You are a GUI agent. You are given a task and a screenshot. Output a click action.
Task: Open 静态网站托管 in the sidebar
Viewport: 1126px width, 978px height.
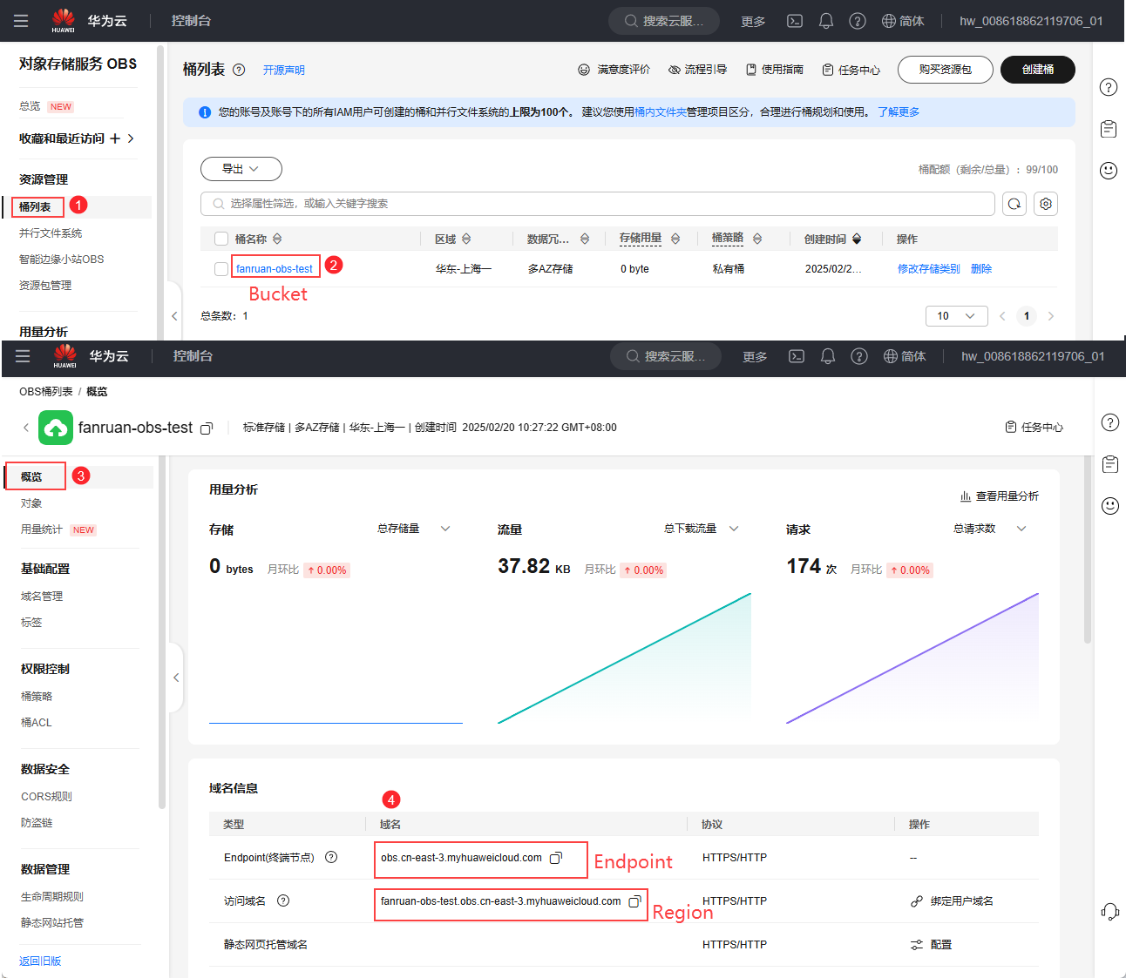[x=52, y=923]
